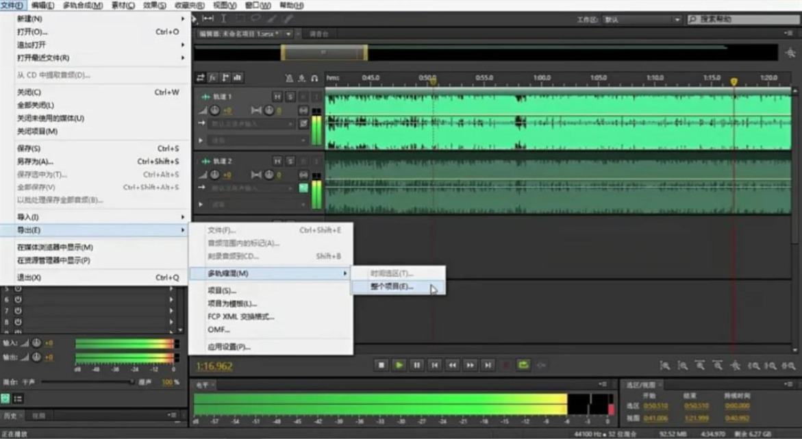
Task: Toggle the green Loop Playback button
Action: point(523,365)
